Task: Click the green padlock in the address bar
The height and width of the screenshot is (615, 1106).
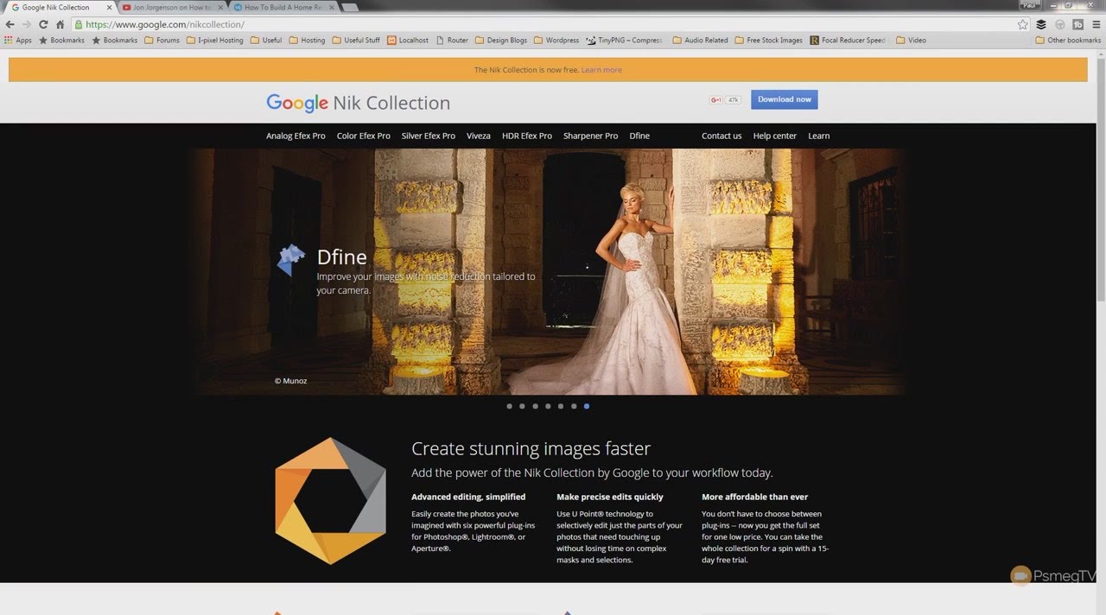Action: pos(79,24)
